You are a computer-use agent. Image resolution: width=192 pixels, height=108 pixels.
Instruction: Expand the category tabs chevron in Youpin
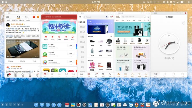(x=148, y=20)
